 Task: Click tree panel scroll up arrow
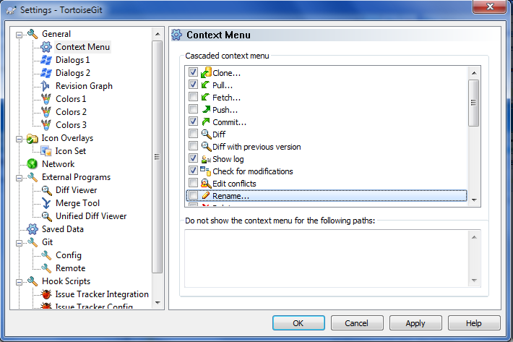[x=158, y=34]
